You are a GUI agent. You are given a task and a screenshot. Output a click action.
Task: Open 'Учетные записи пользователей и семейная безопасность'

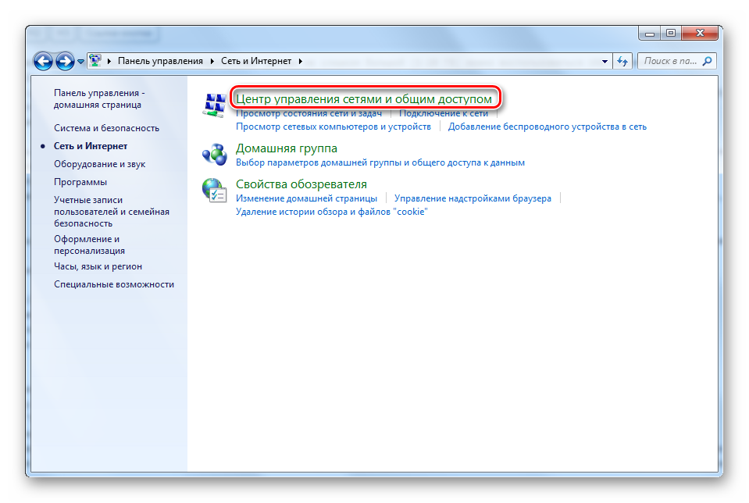click(112, 212)
